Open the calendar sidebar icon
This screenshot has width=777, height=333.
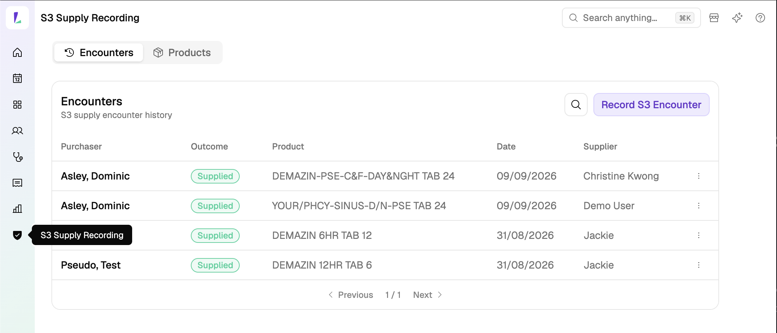click(x=17, y=79)
